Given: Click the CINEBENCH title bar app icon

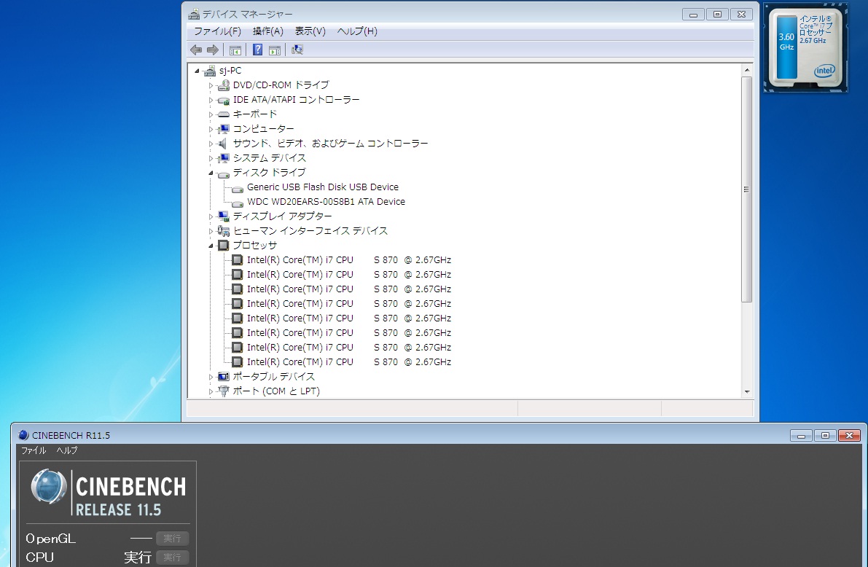Looking at the screenshot, I should (x=23, y=435).
